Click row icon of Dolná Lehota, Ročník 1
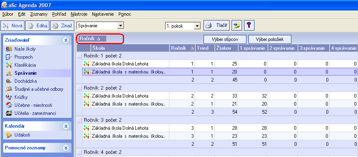 pyautogui.click(x=86, y=64)
